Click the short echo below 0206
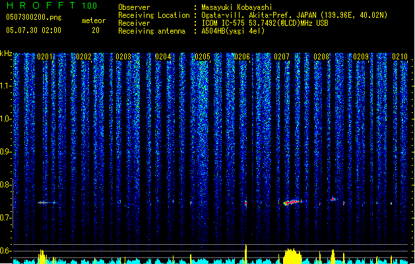This screenshot has width=415, height=264. coord(246,203)
